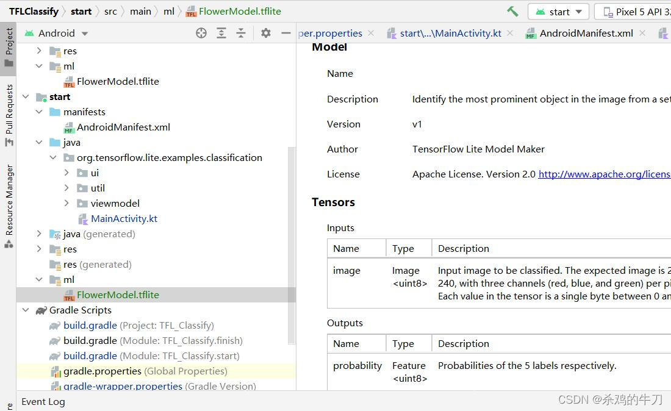Toggle the Project tool window tab
The height and width of the screenshot is (411, 671).
point(9,48)
